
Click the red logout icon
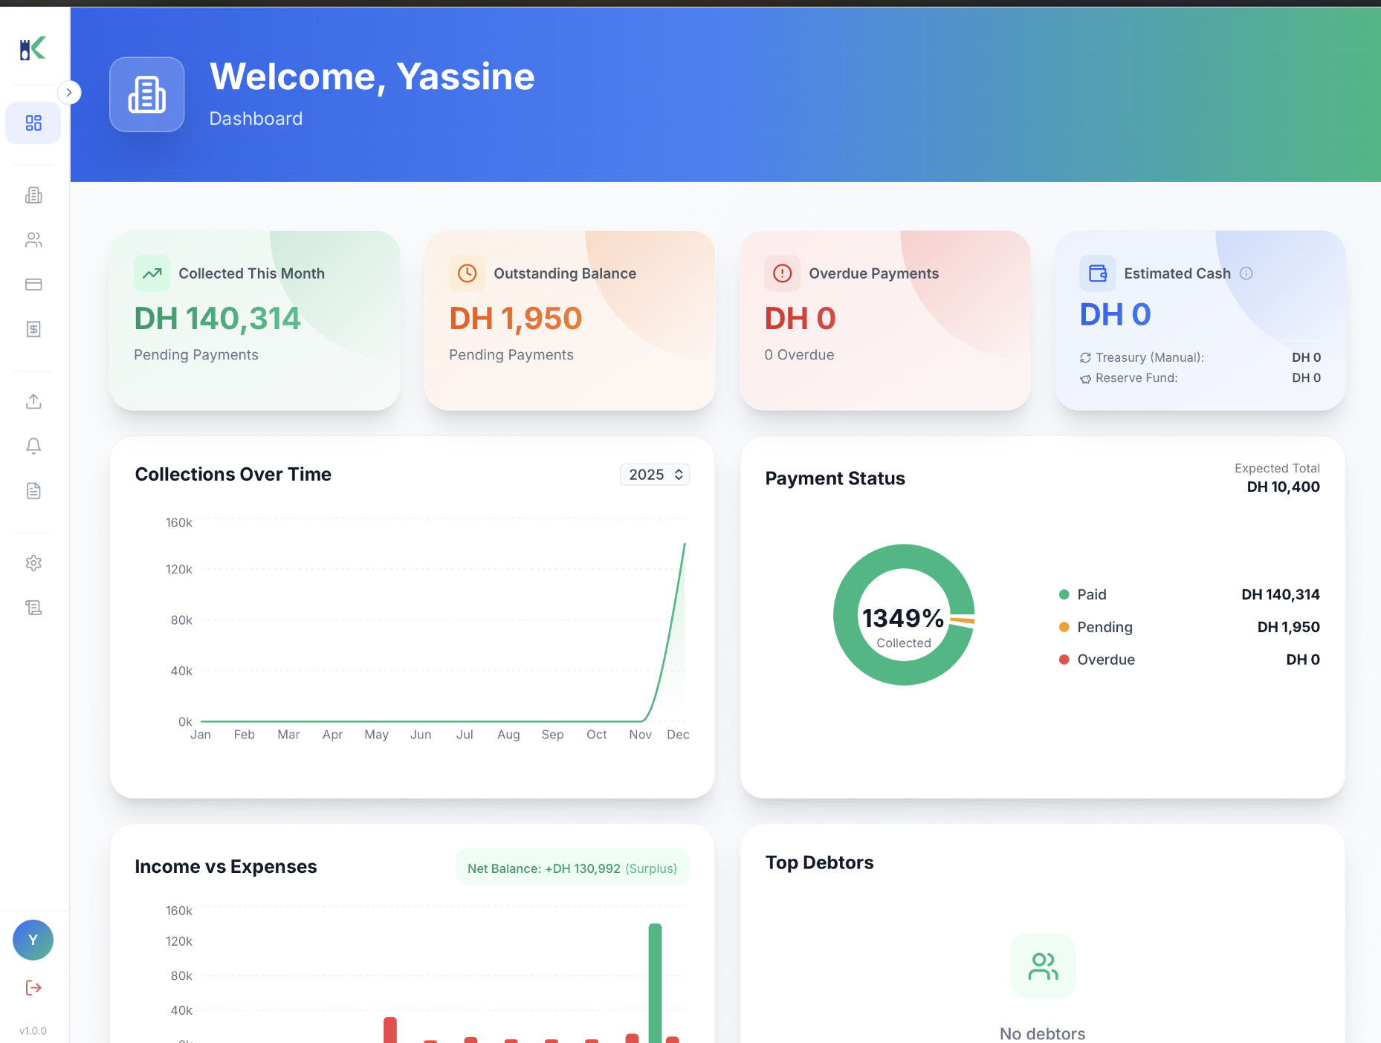pos(33,987)
